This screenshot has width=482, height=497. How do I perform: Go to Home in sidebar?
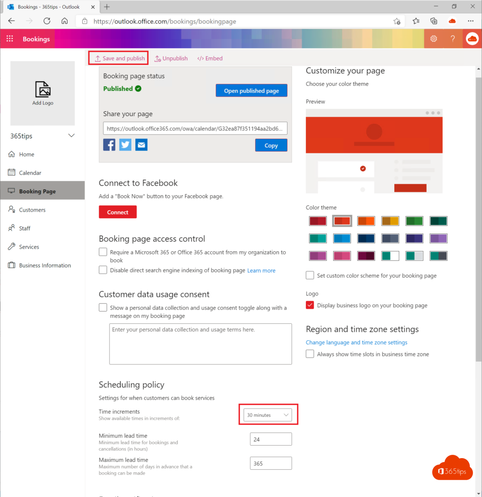[43, 154]
